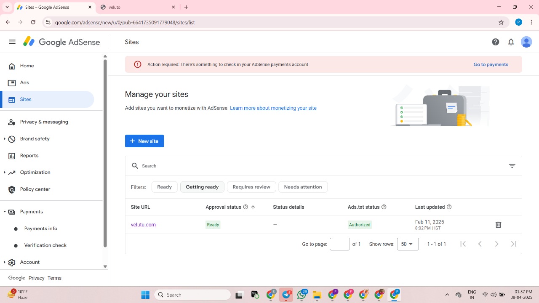The width and height of the screenshot is (539, 303).
Task: Open Chrome profile P icon
Action: coord(519,22)
